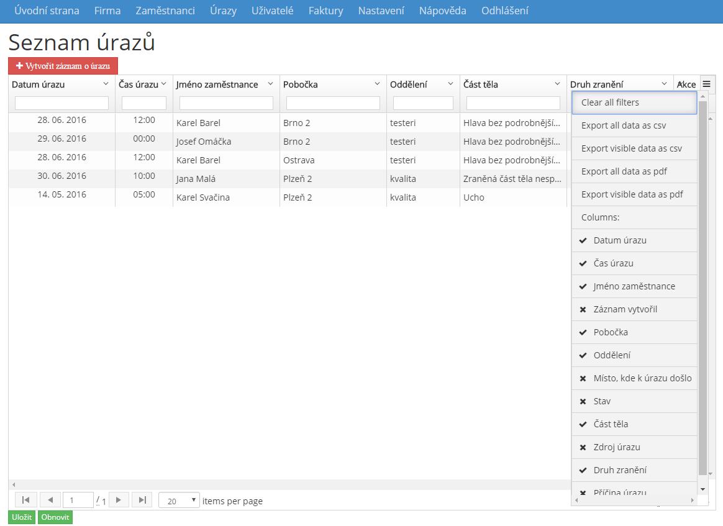The width and height of the screenshot is (723, 526).
Task: Open Datum úrazu column sort menu
Action: [106, 84]
